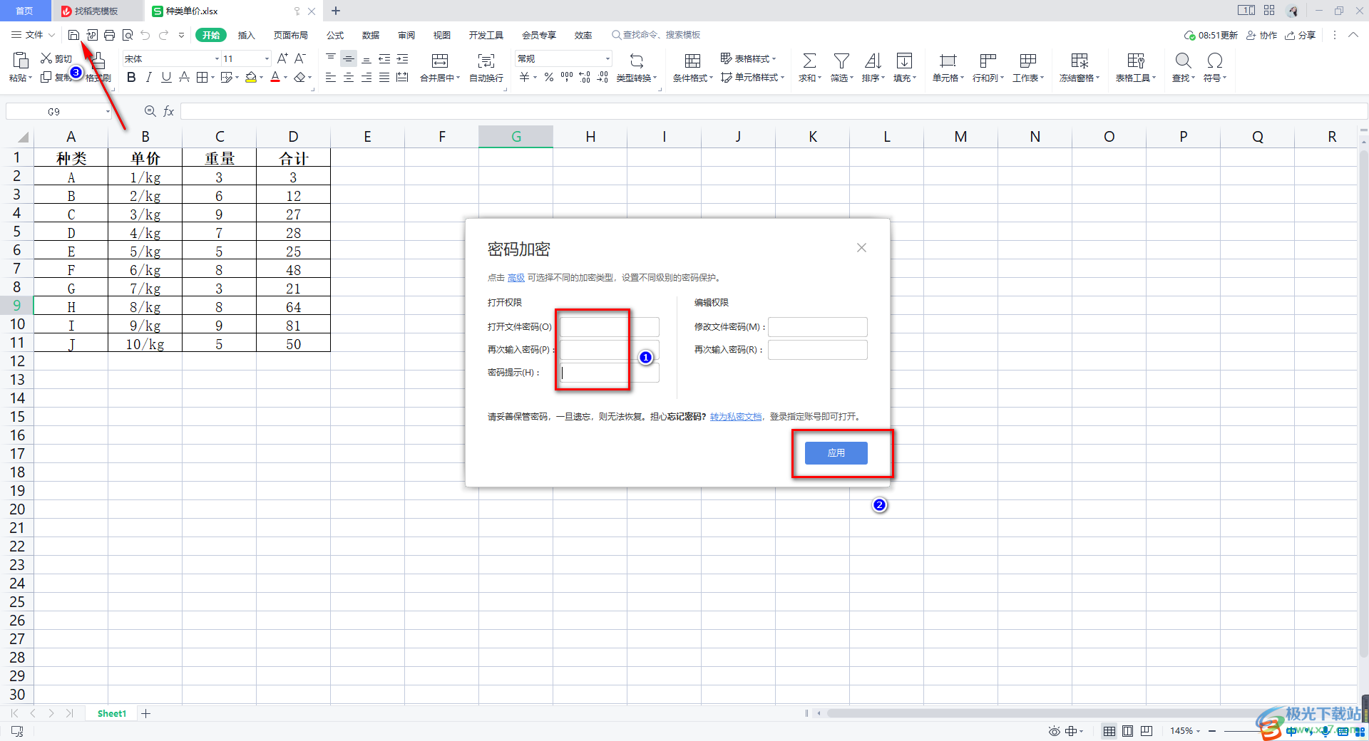
Task: Increase font size with A+ icon
Action: tap(282, 58)
